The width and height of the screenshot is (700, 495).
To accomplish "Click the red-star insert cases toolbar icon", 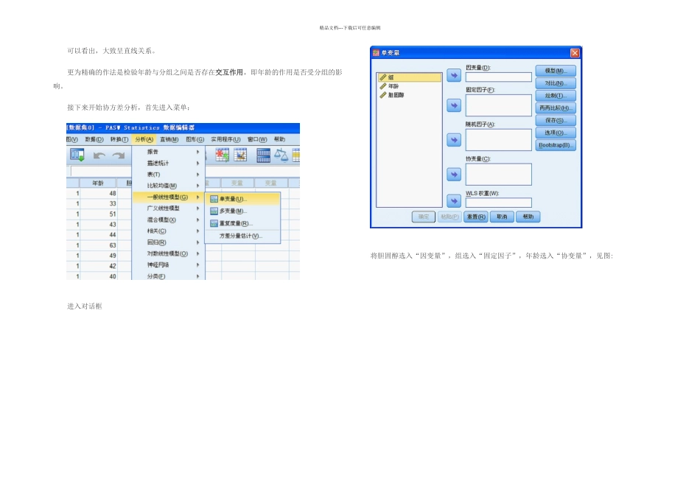I will pyautogui.click(x=223, y=155).
